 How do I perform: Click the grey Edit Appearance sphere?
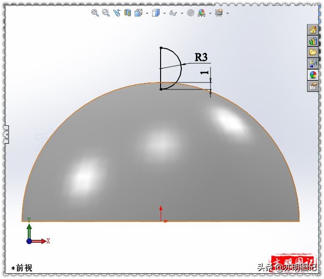191,13
